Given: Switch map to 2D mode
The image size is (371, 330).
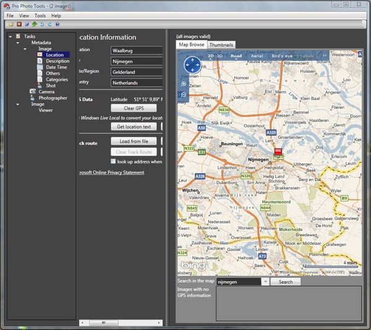Looking at the screenshot, I should point(211,56).
